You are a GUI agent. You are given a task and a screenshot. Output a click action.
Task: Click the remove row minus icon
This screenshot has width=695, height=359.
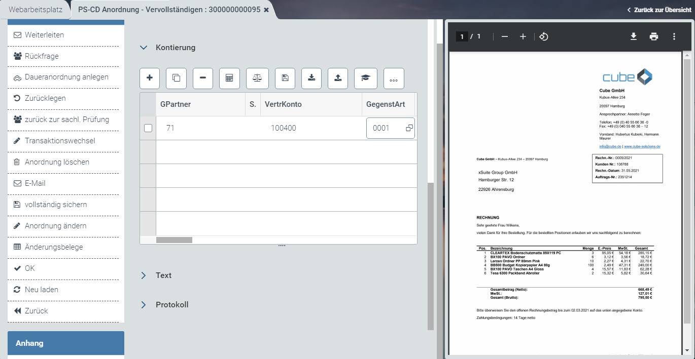(x=203, y=78)
